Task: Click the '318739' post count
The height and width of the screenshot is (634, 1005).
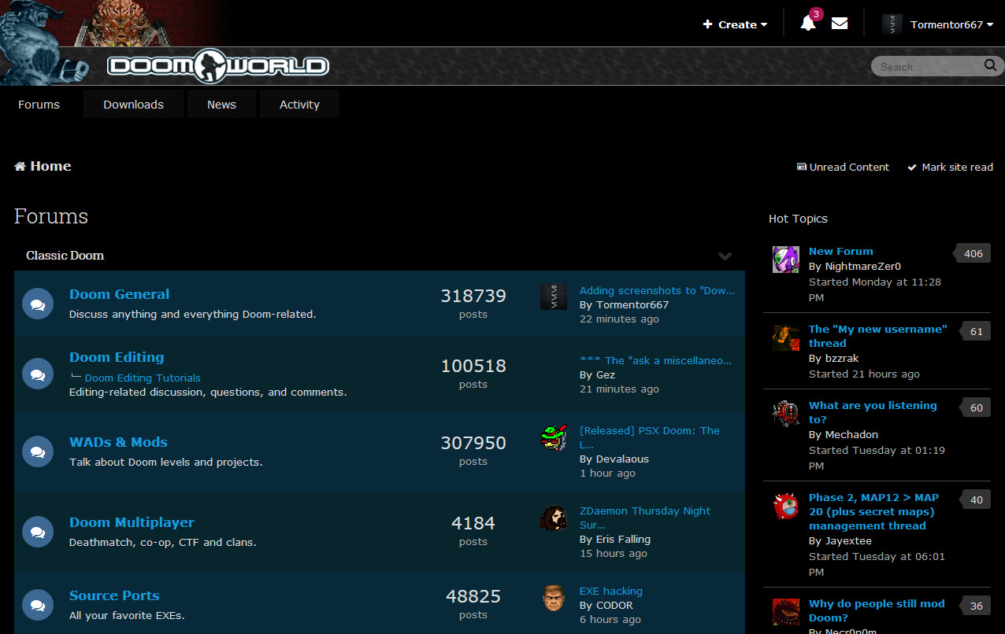Action: (x=473, y=296)
